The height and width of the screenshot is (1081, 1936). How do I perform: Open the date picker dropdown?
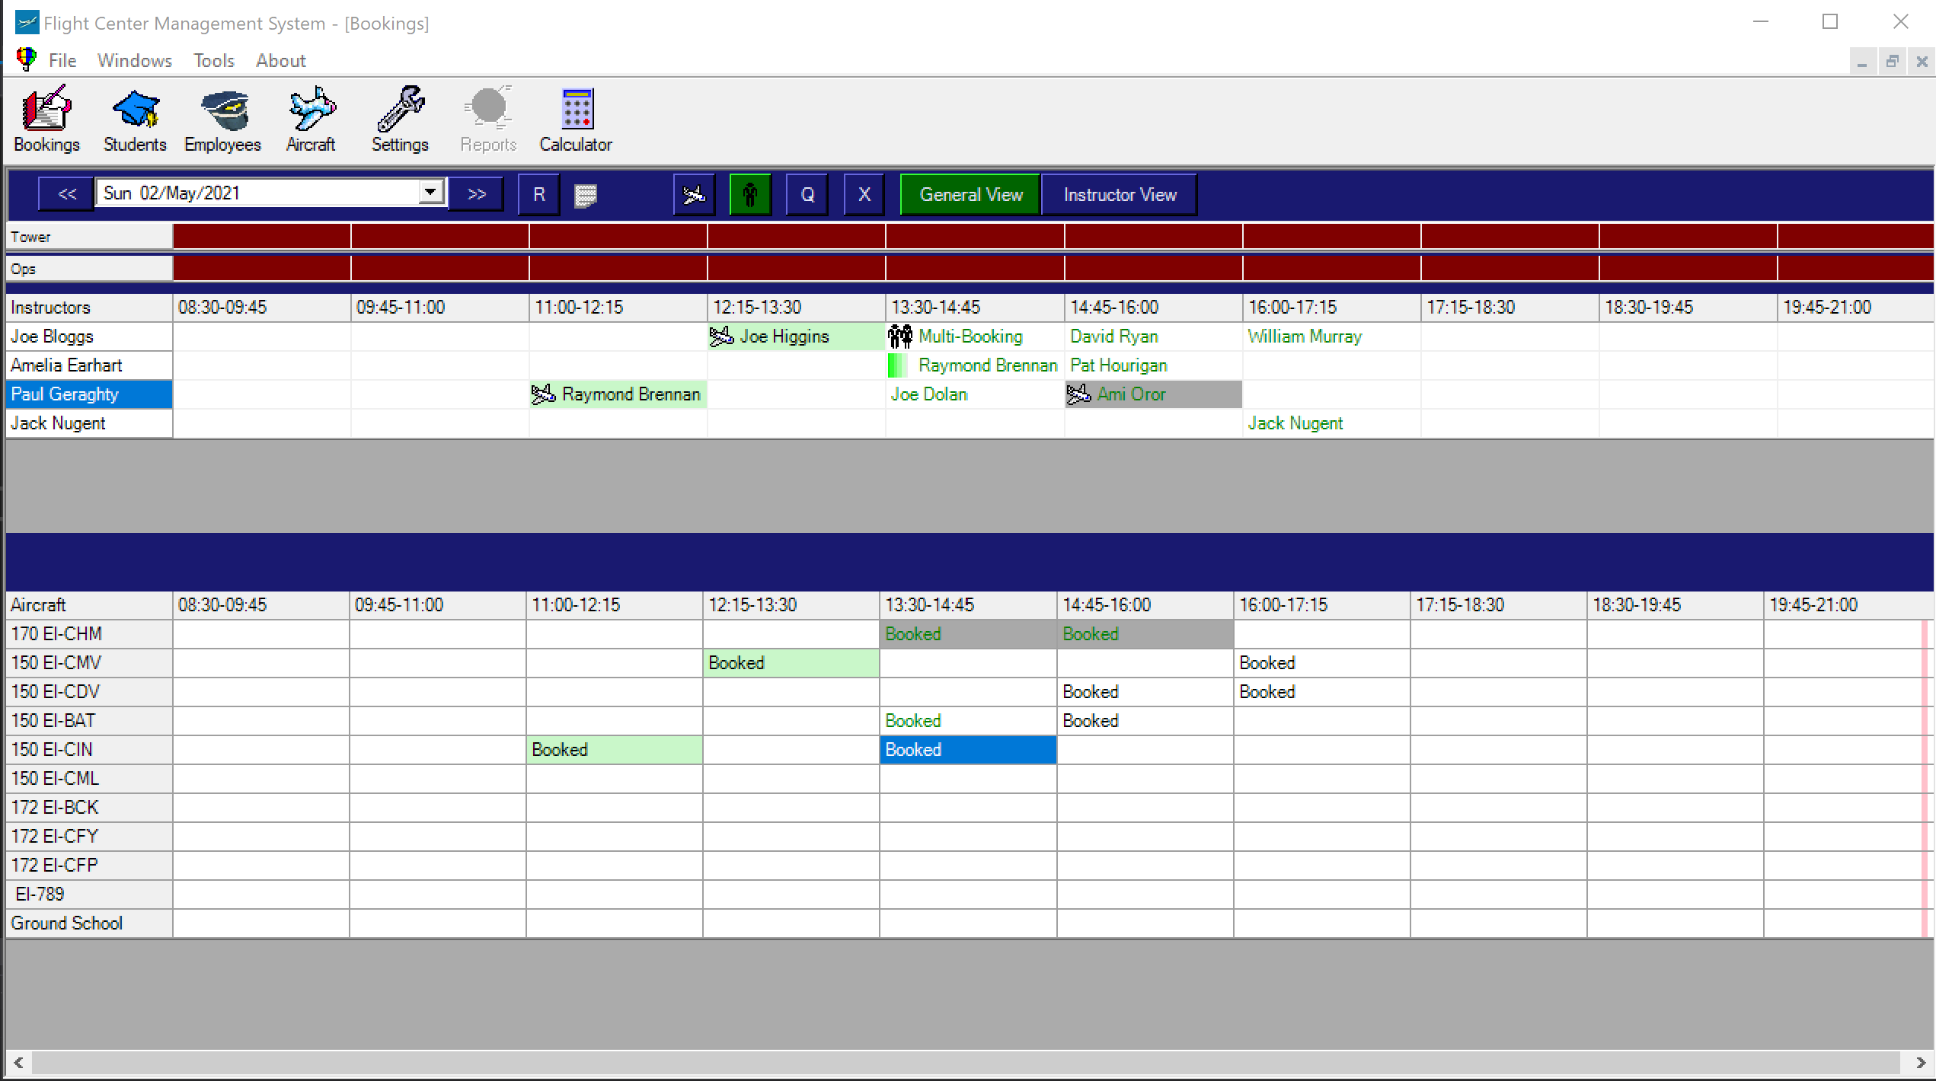click(430, 193)
